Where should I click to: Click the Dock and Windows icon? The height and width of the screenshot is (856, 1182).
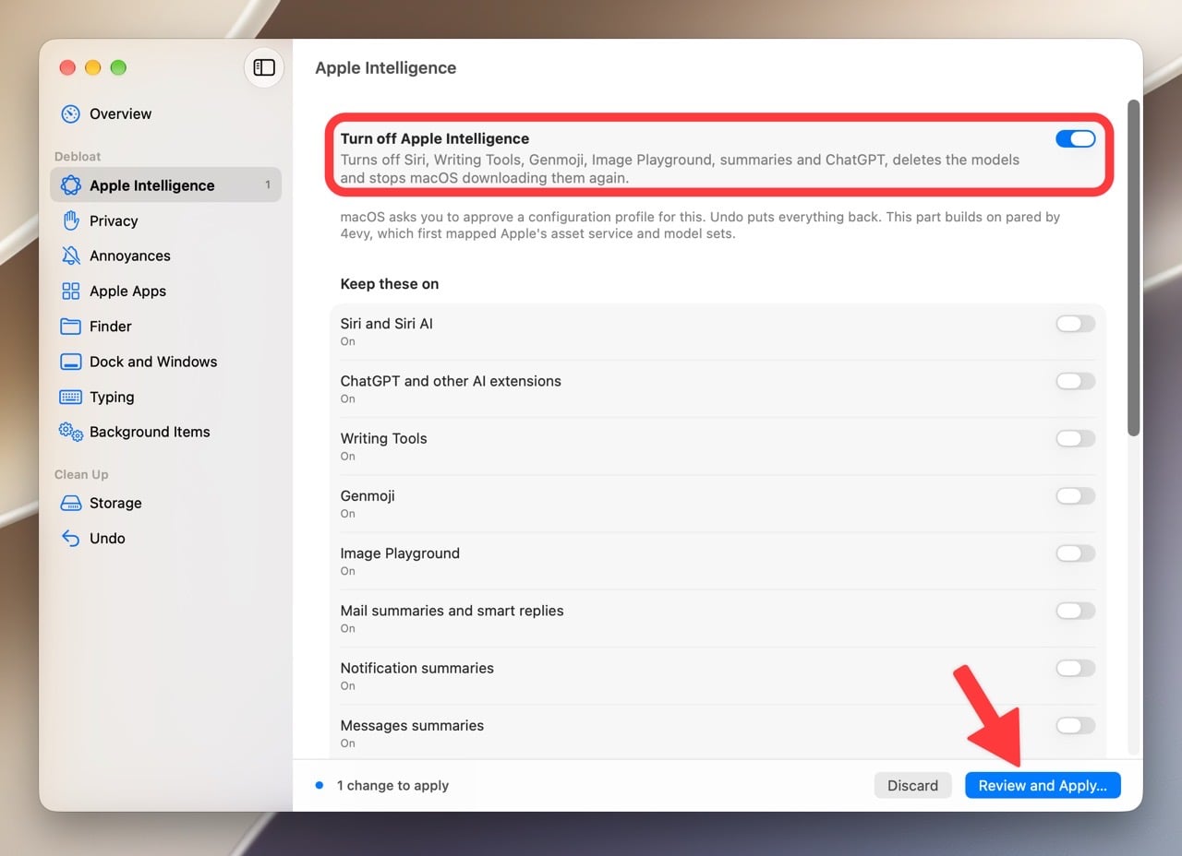click(x=70, y=362)
